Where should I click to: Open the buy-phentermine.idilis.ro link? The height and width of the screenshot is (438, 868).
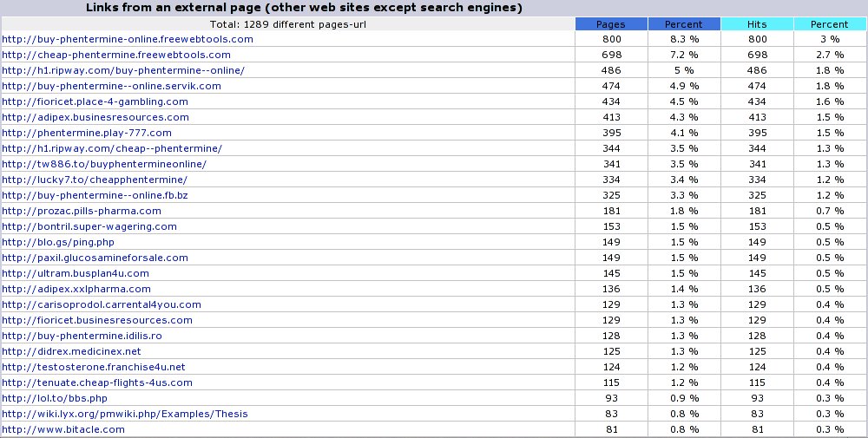click(x=82, y=336)
